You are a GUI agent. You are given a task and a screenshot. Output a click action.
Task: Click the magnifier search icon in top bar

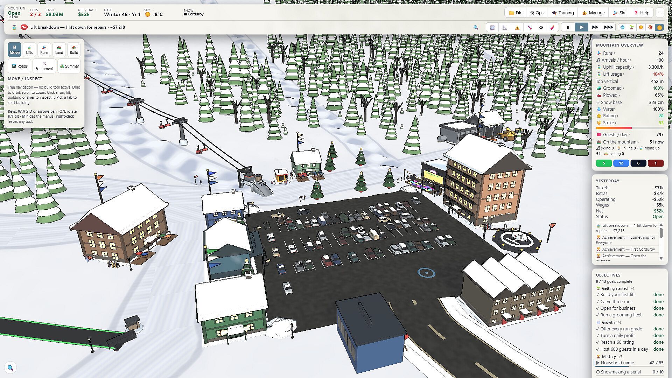pos(476,27)
